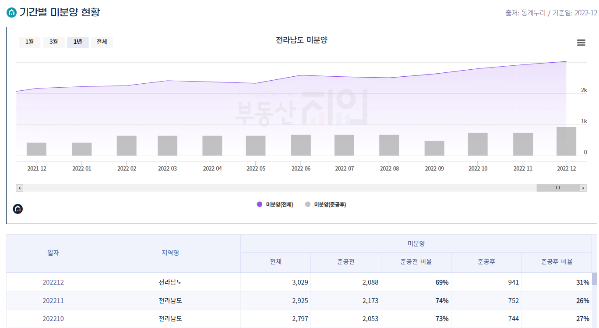Click the 준공후 value 744
This screenshot has width=599, height=328.
coord(513,319)
